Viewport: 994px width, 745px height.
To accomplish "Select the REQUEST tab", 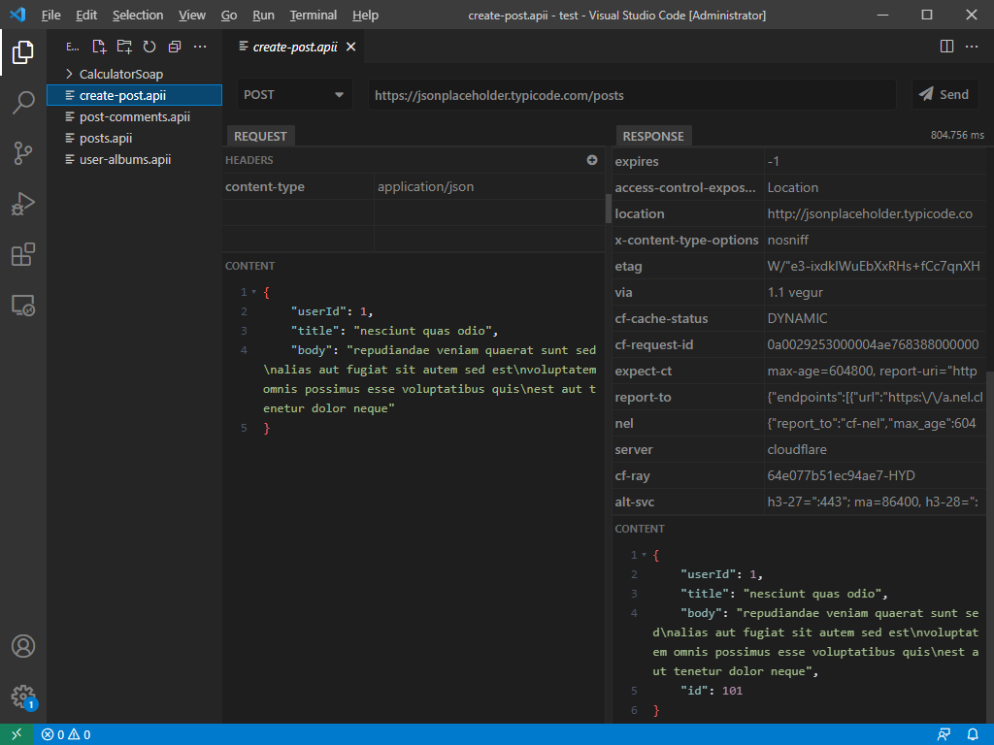I will [x=260, y=136].
